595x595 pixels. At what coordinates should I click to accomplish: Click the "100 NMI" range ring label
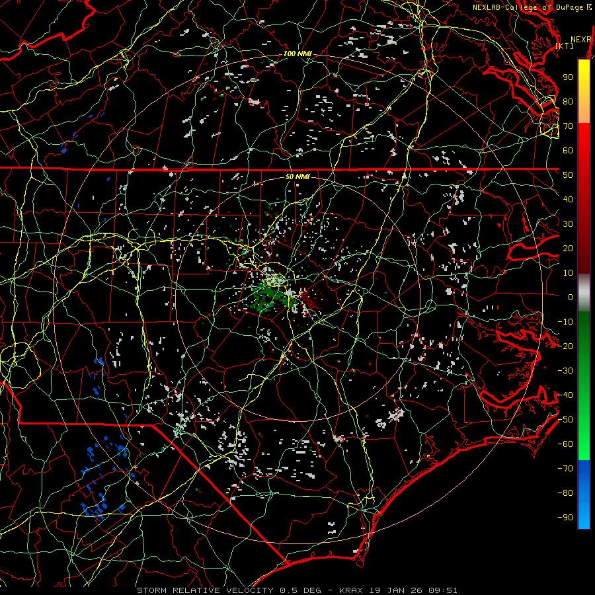pos(297,54)
